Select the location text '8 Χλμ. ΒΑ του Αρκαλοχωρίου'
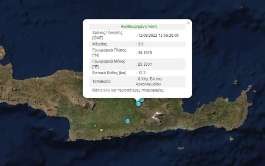Image resolution: width=265 pixels, height=166 pixels. tap(149, 82)
